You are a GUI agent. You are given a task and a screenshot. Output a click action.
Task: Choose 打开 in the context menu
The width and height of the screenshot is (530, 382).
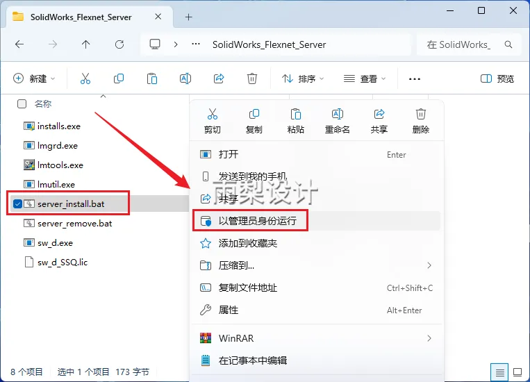[x=317, y=154]
